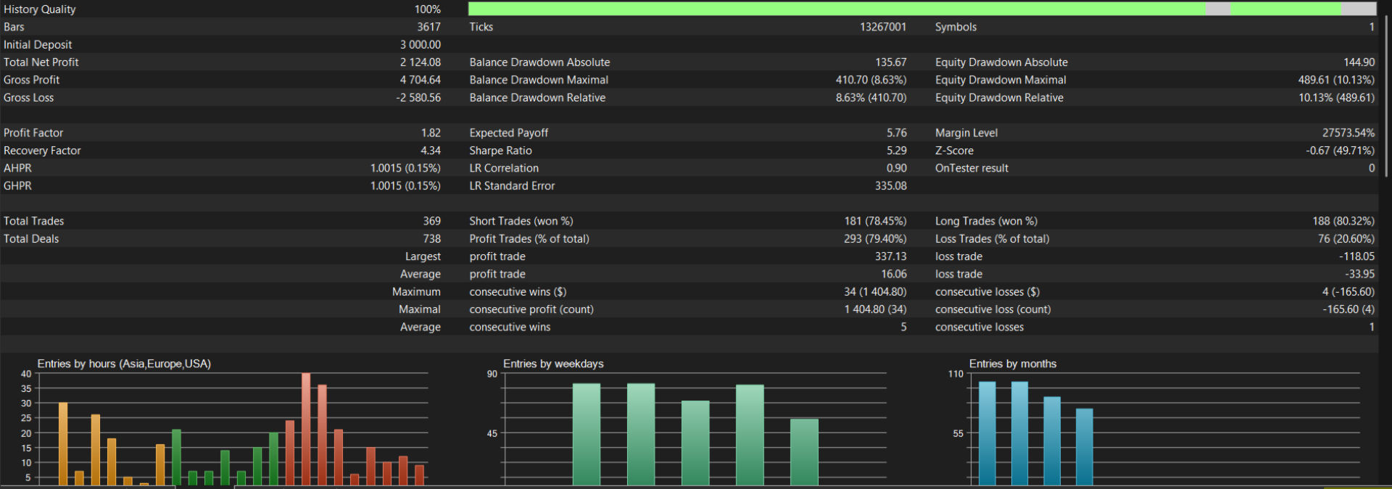Click the Entries by weekdays chart title
The height and width of the screenshot is (489, 1392).
coord(553,364)
